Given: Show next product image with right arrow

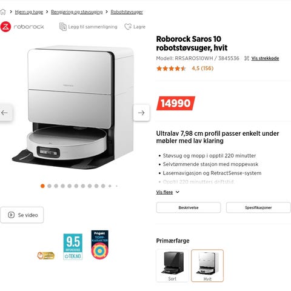Looking at the screenshot, I should [x=141, y=113].
